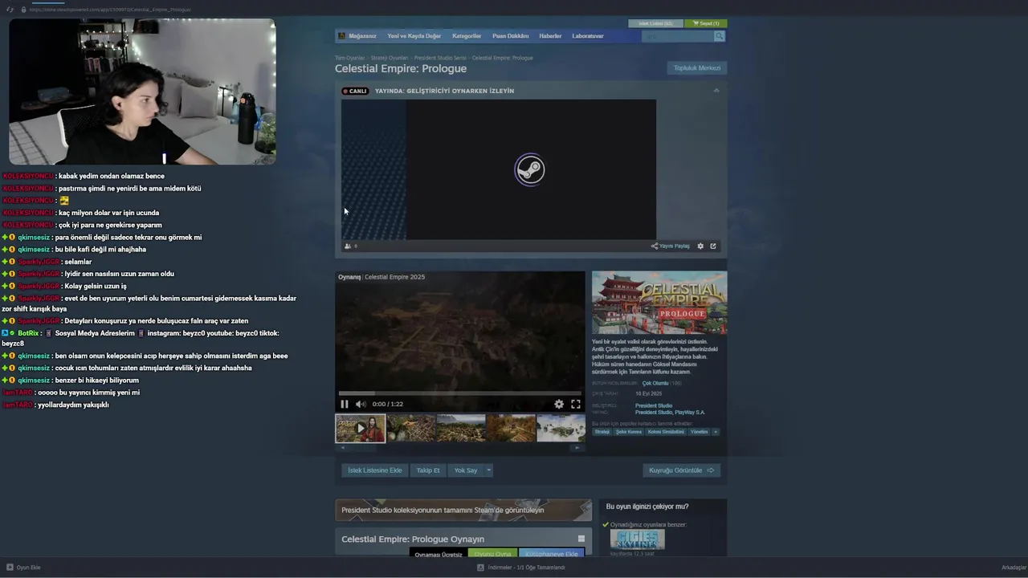
Task: Go to Tüm Oyunlar breadcrumb
Action: [349, 58]
